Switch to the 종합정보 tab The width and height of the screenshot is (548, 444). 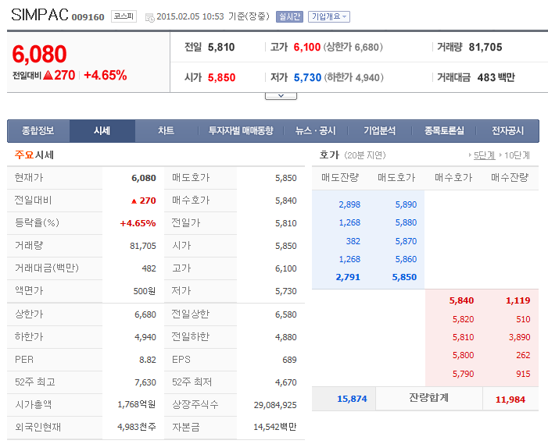(38, 131)
